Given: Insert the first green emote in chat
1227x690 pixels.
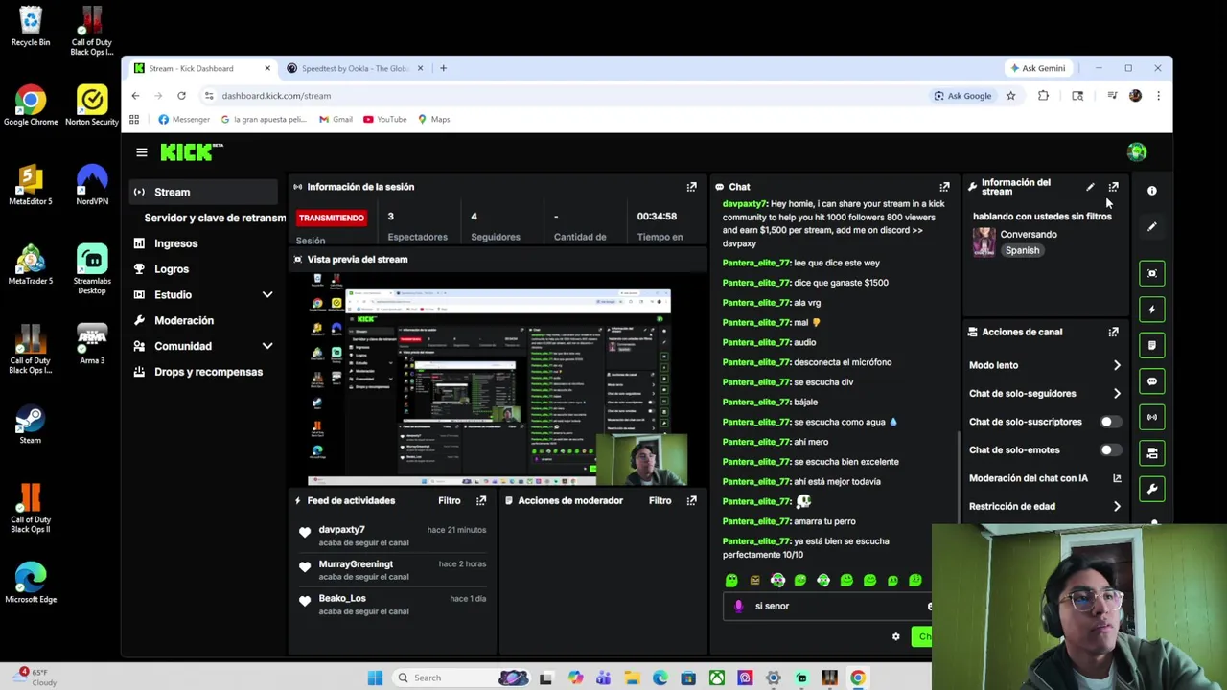Looking at the screenshot, I should pyautogui.click(x=731, y=580).
